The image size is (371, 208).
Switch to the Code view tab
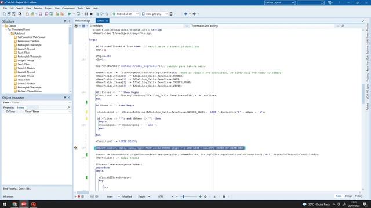339,196
